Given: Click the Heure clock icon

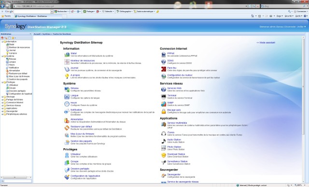Looking at the screenshot, I should [x=67, y=104].
